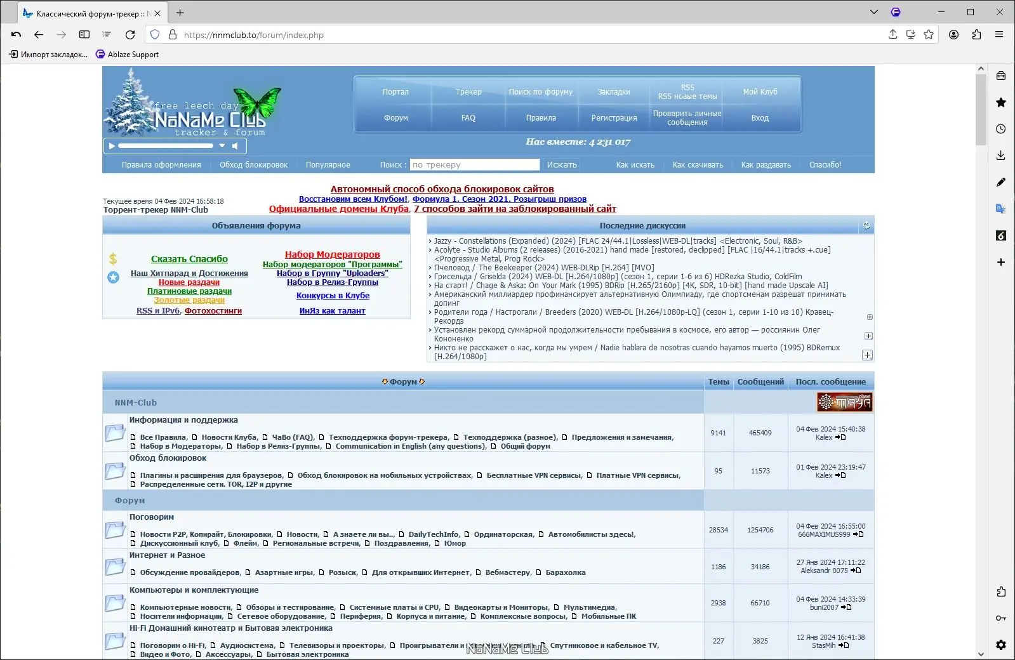Open the shield tracking protection icon
Viewport: 1015px width, 660px height.
[x=155, y=35]
